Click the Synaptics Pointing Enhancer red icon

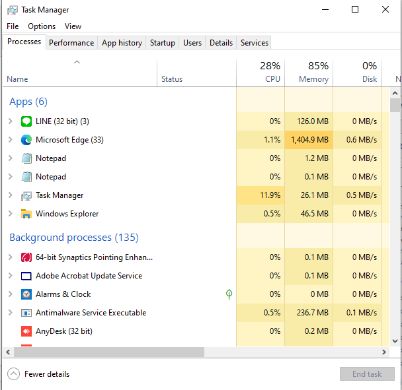click(x=26, y=257)
